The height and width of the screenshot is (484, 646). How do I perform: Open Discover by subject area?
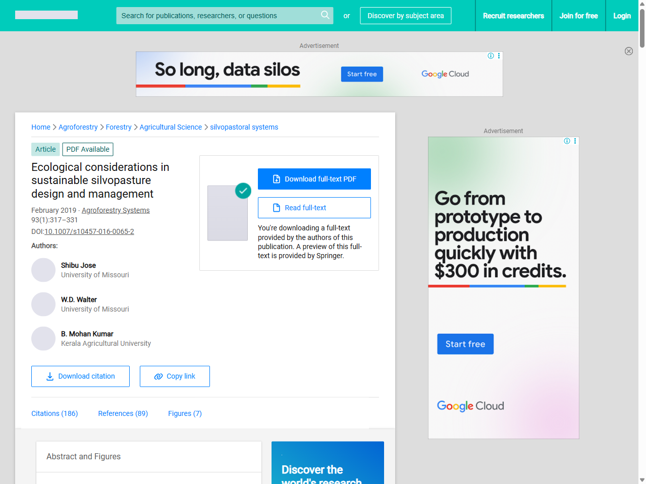click(x=405, y=16)
